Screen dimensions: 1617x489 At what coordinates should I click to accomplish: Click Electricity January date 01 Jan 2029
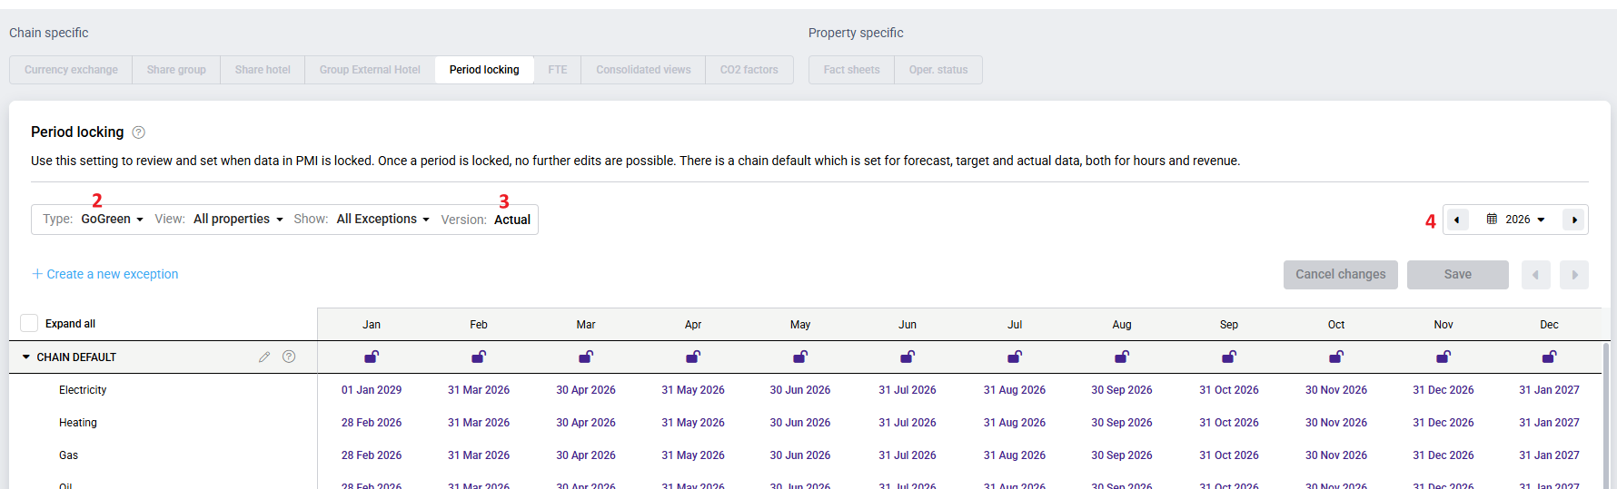pos(372,390)
